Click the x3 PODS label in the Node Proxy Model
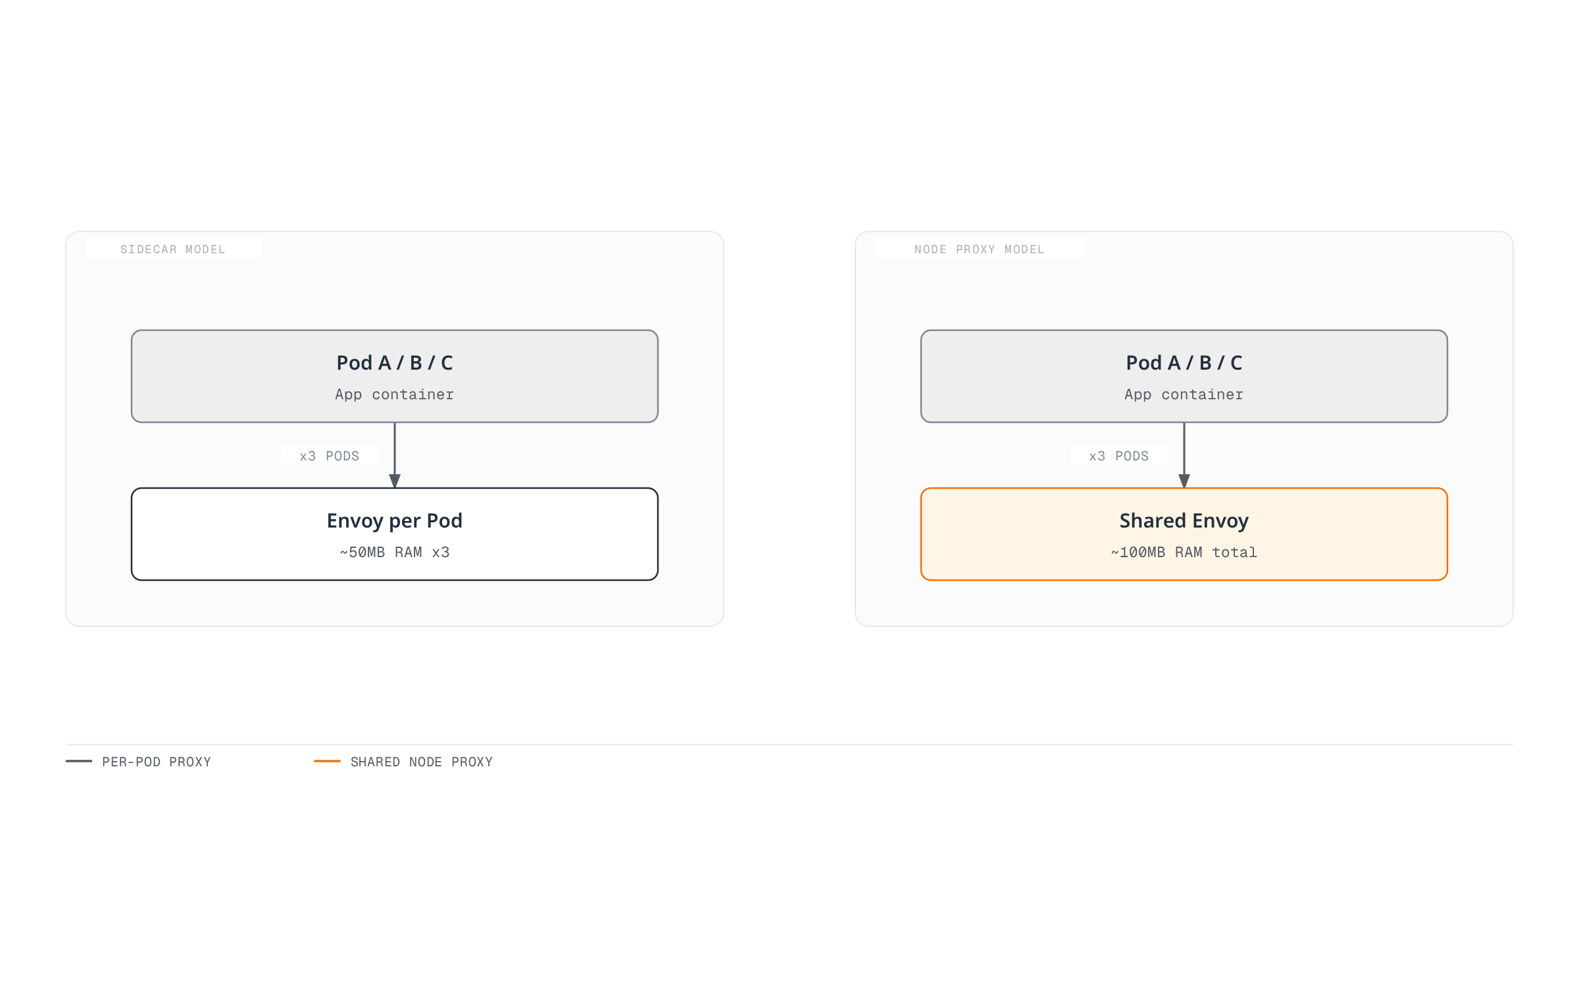 pyautogui.click(x=1119, y=456)
